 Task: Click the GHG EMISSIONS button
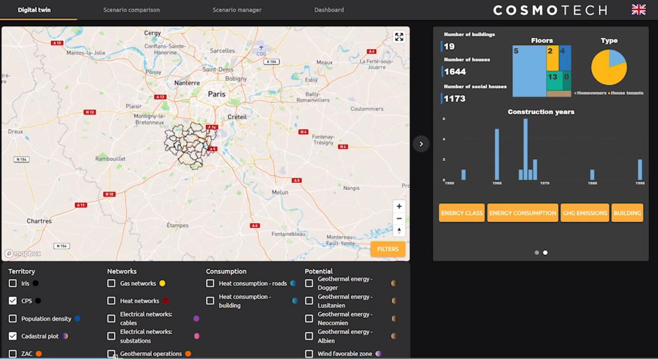tap(585, 213)
